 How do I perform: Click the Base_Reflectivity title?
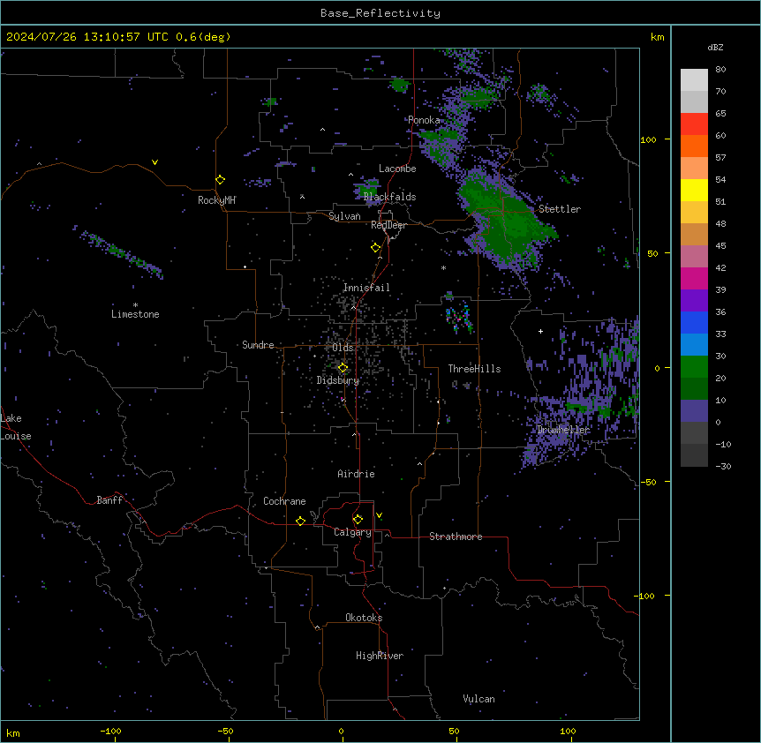click(x=380, y=13)
